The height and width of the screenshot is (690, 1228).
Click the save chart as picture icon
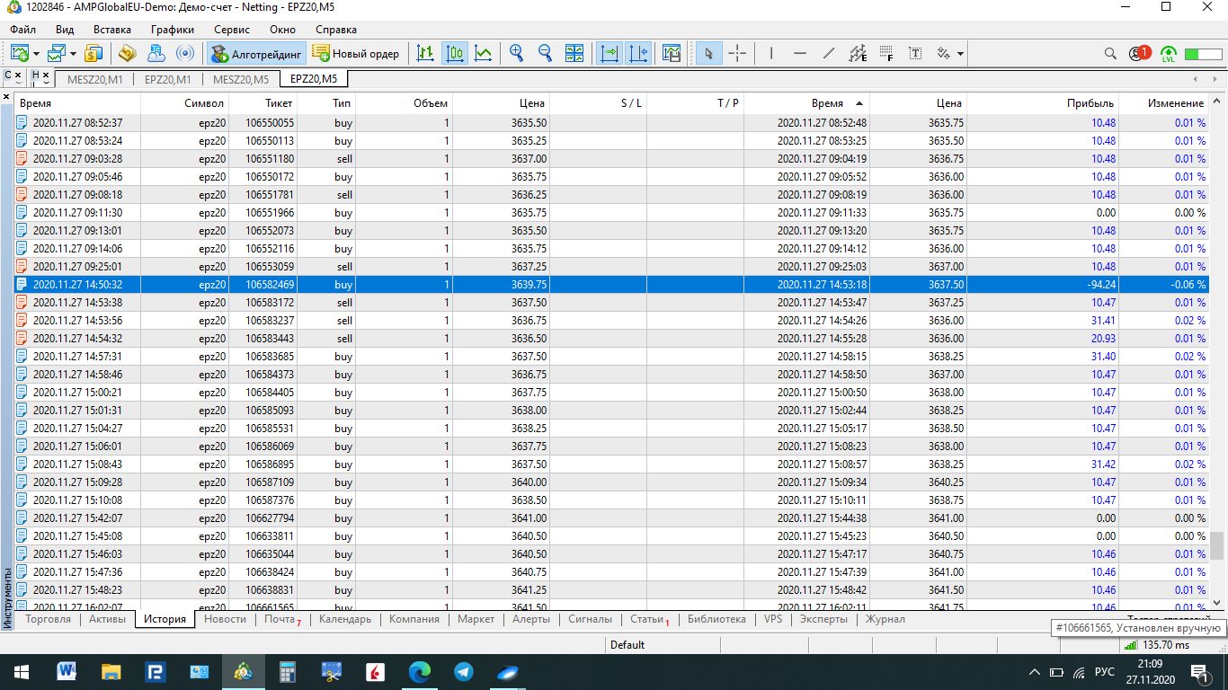(672, 53)
